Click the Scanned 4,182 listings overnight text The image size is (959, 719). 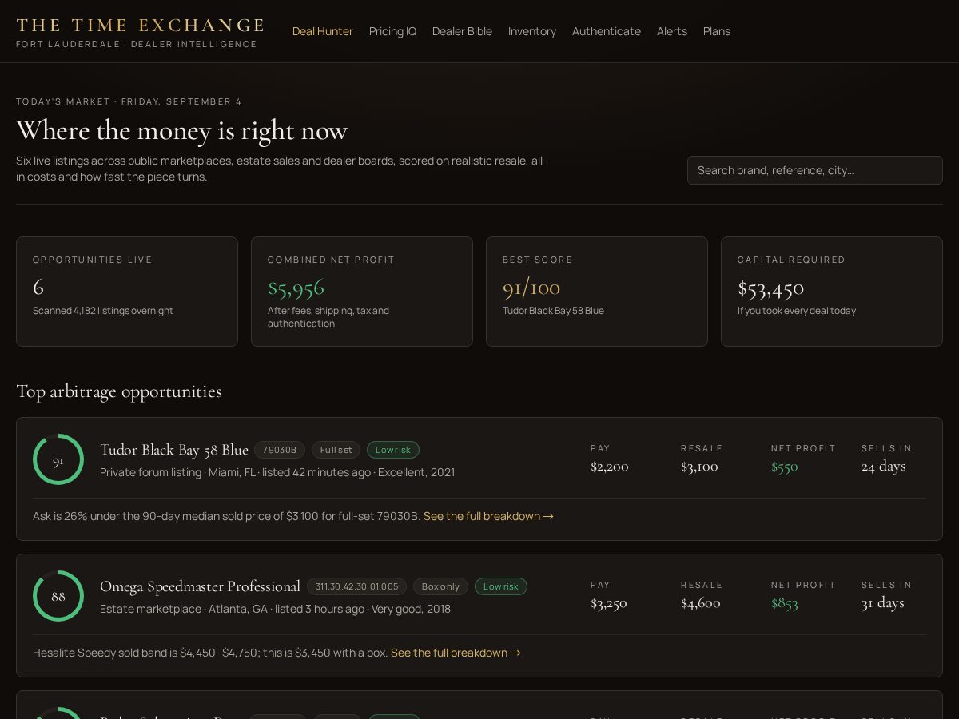103,311
